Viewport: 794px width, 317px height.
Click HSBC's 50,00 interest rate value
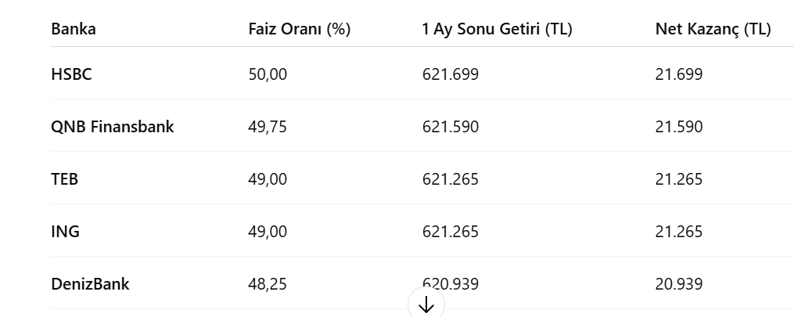coord(268,74)
